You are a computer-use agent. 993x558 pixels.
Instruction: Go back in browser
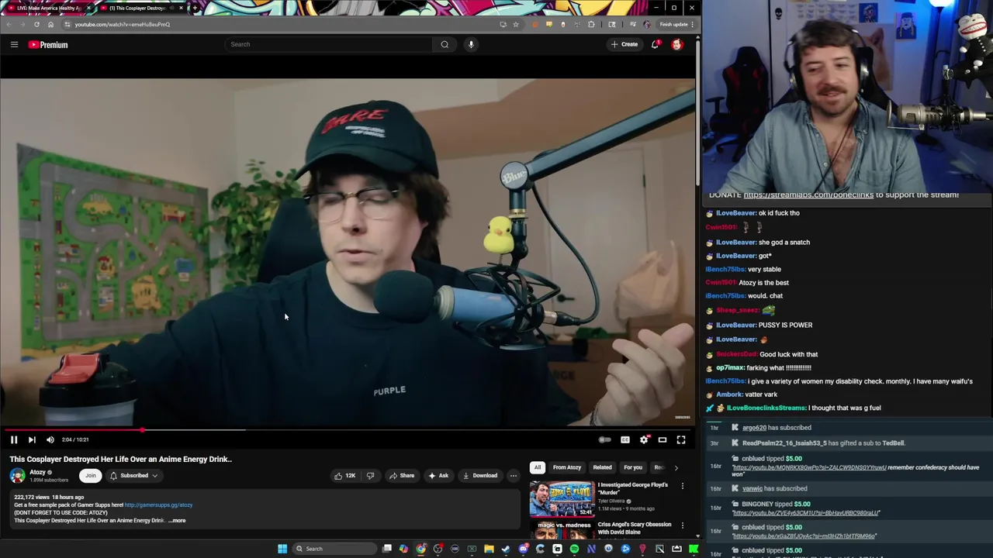click(x=9, y=24)
